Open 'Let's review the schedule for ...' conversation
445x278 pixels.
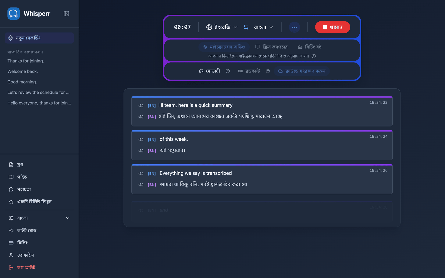[38, 92]
